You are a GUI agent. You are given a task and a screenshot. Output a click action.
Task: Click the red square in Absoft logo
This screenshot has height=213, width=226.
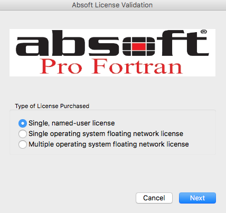(x=139, y=47)
